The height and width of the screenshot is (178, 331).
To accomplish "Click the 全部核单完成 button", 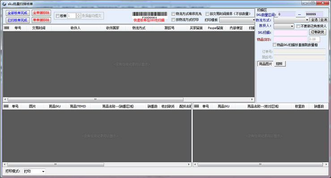I will [17, 13].
